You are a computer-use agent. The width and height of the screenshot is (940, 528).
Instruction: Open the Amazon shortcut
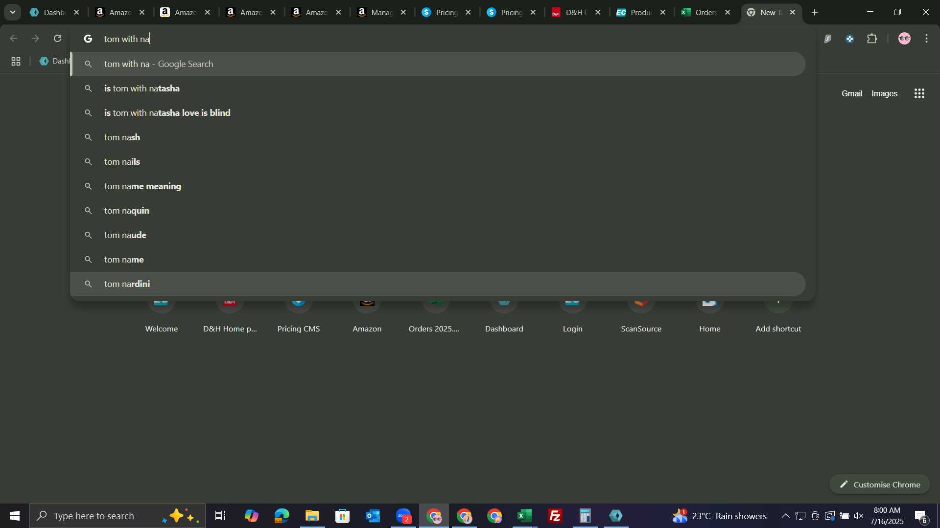click(x=367, y=318)
